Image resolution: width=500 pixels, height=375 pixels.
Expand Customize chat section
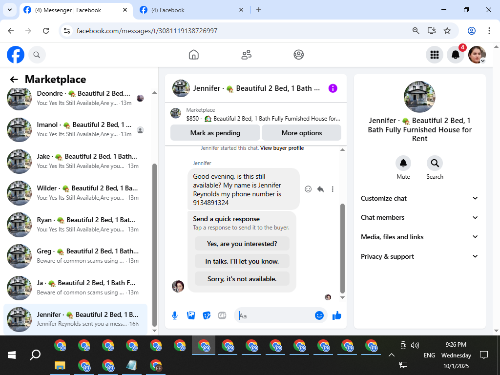click(x=419, y=198)
